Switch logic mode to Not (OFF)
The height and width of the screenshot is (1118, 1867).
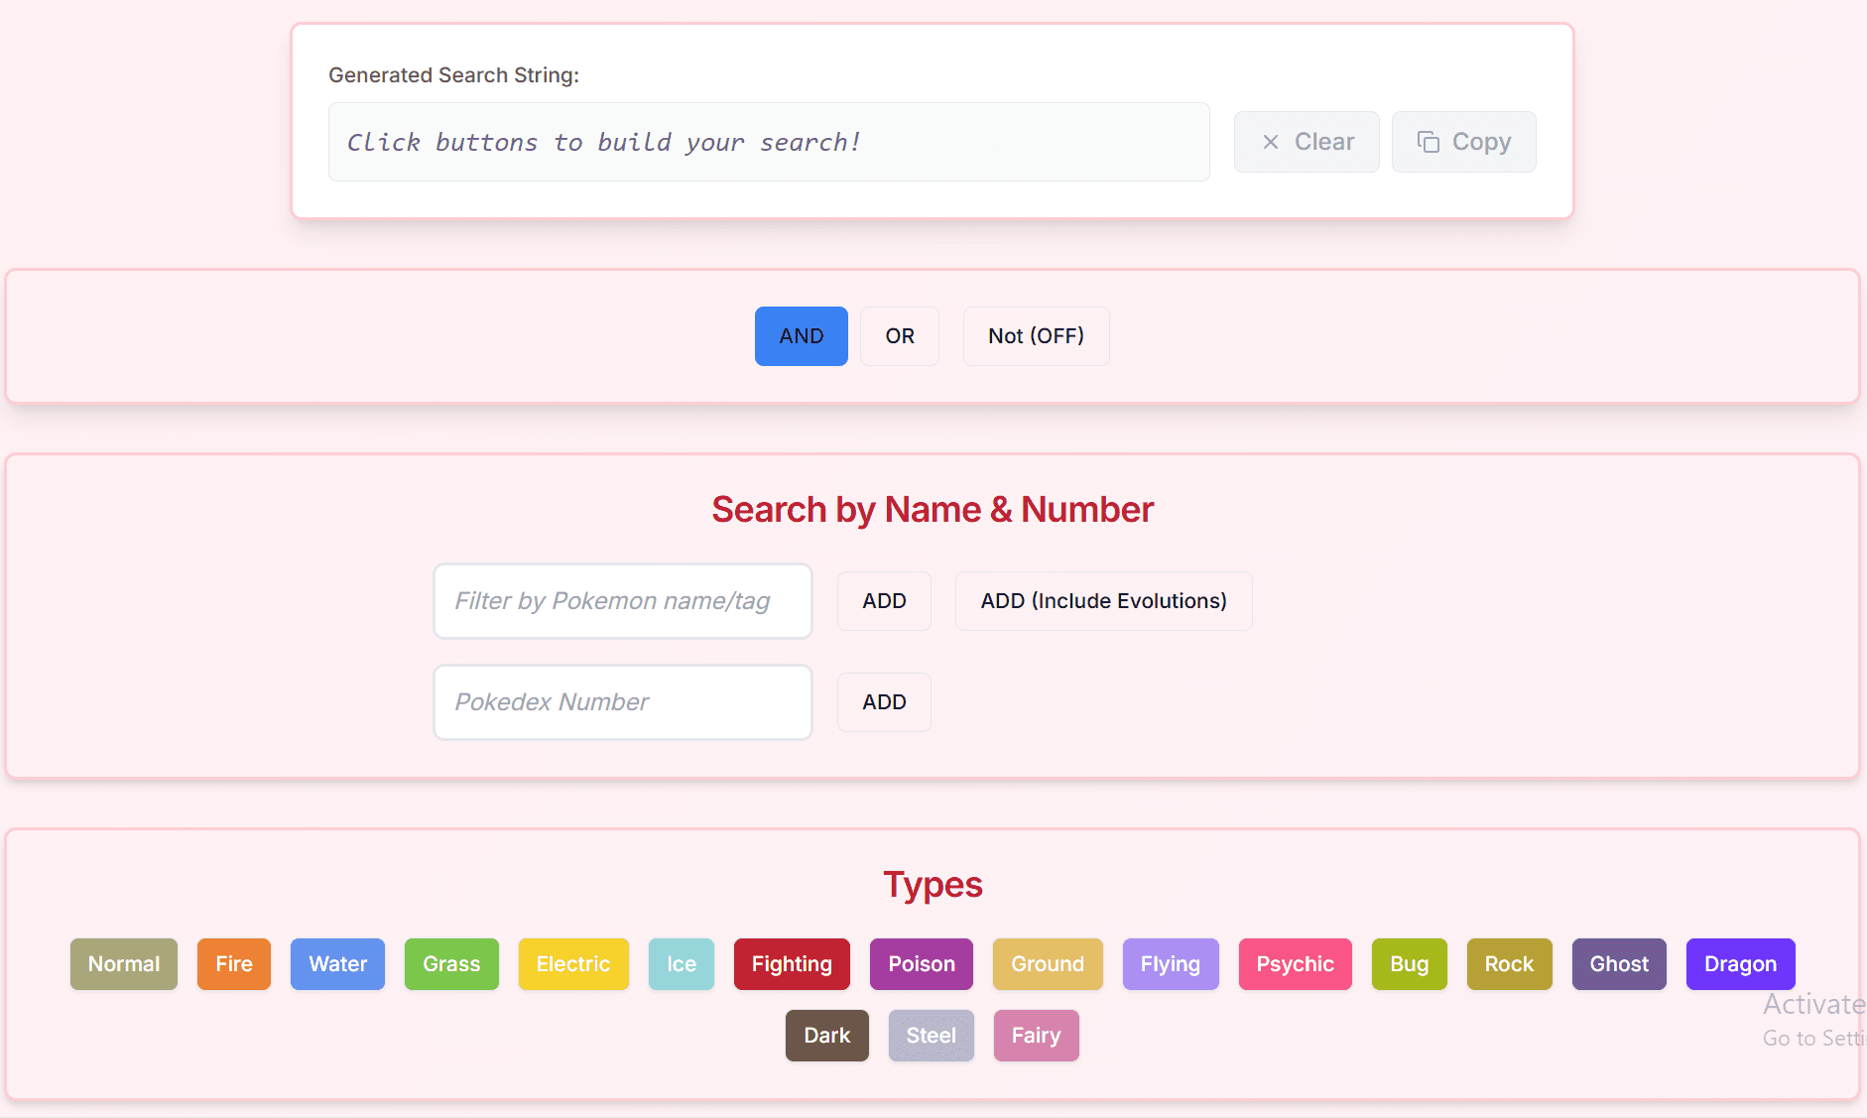[1035, 336]
